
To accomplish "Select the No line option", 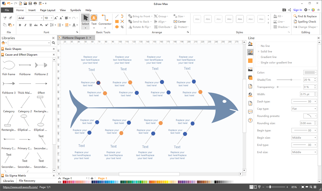I will [265, 46].
